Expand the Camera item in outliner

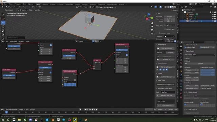185,14
